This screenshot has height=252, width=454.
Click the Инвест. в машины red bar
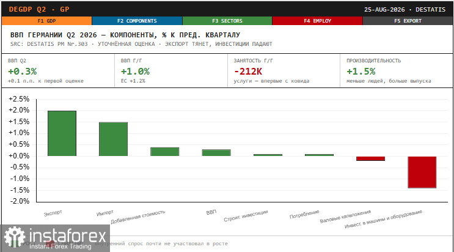coord(422,172)
